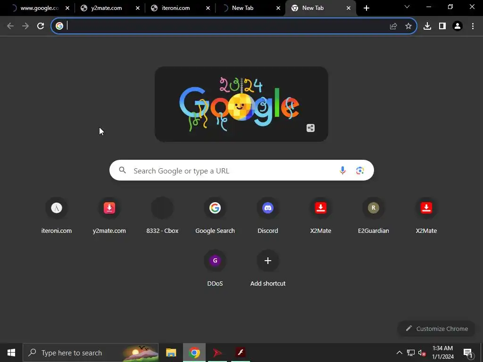
Task: Open the Chrome profile avatar
Action: pyautogui.click(x=458, y=26)
